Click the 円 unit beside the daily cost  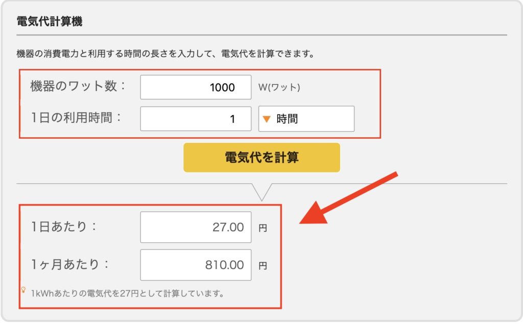click(x=263, y=228)
